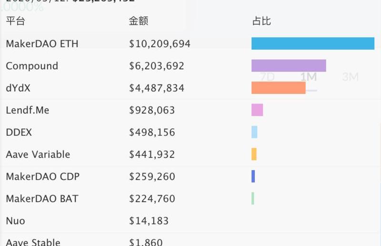Viewport: 381px width, 246px height.
Task: Open the Compound platform row
Action: point(32,66)
